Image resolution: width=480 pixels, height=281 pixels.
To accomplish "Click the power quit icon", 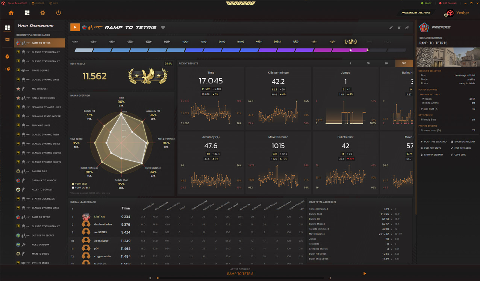I will click(58, 13).
